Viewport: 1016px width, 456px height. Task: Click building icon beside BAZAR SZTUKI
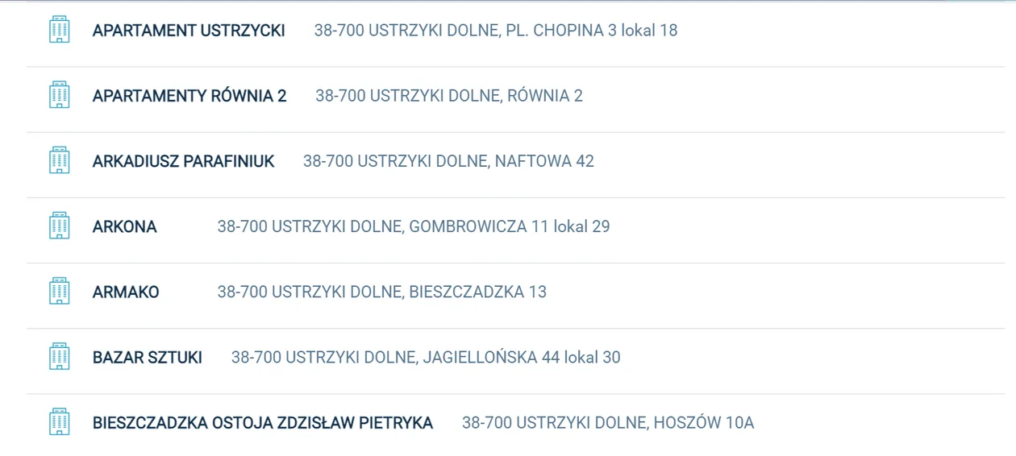(x=59, y=356)
